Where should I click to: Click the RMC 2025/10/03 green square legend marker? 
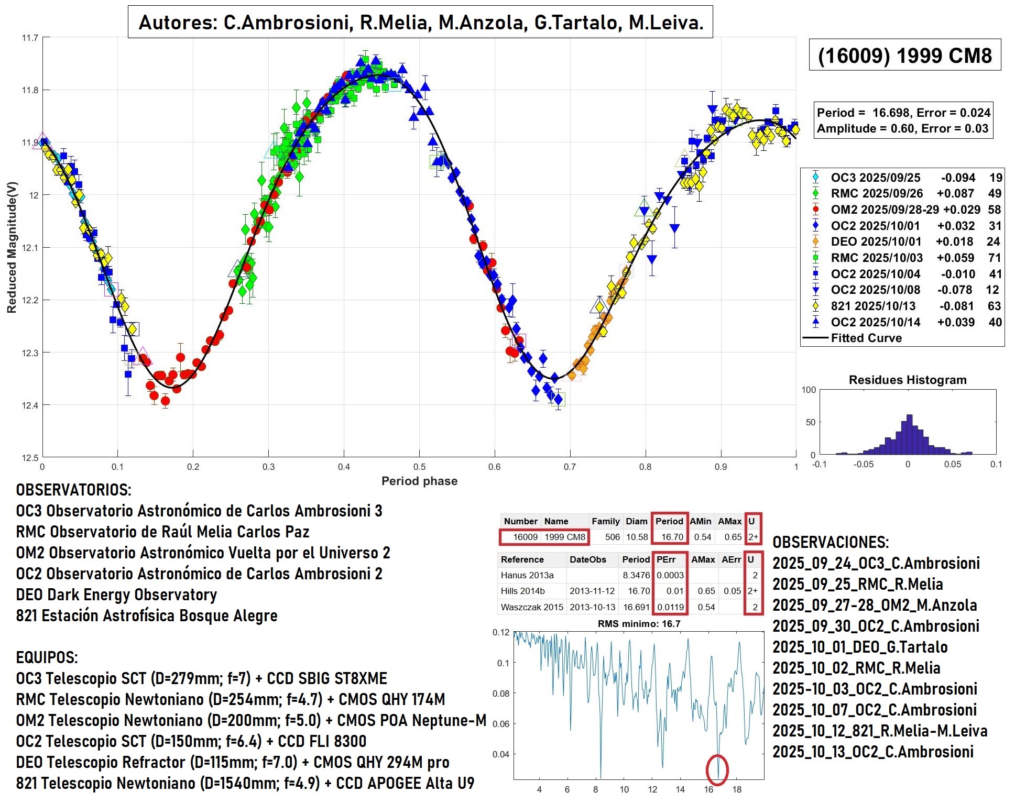click(x=815, y=258)
